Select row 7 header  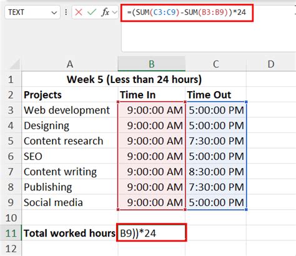(11, 172)
